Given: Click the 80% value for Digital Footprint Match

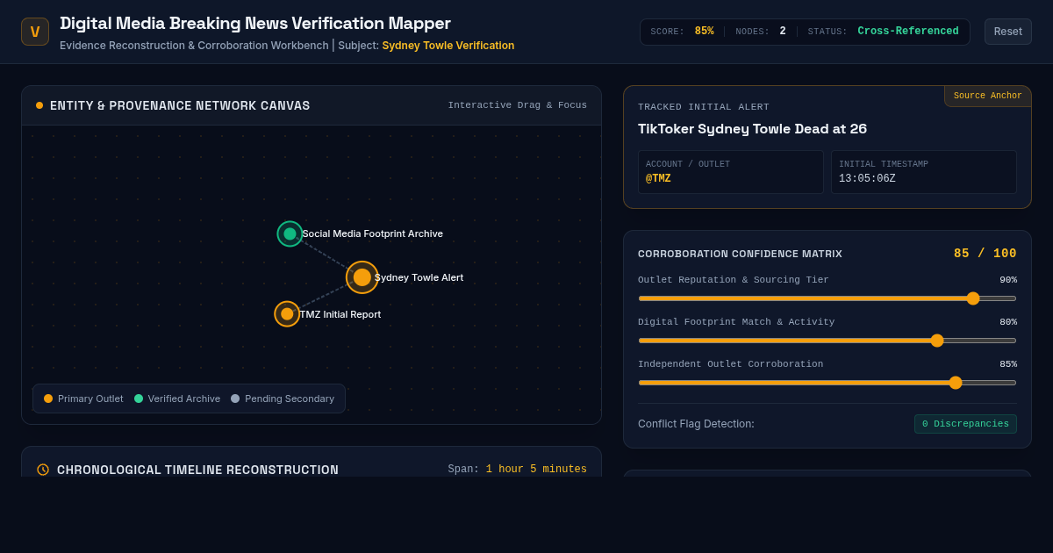Looking at the screenshot, I should pos(1008,322).
